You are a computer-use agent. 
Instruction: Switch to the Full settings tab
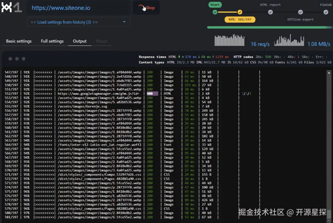click(52, 41)
